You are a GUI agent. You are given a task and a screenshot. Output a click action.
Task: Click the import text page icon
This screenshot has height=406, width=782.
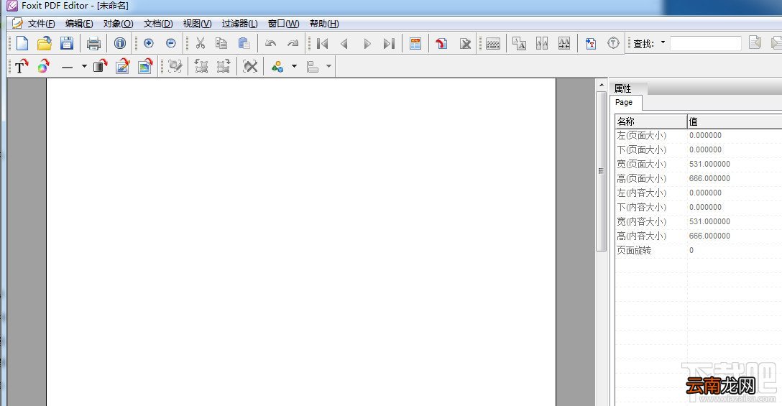591,43
